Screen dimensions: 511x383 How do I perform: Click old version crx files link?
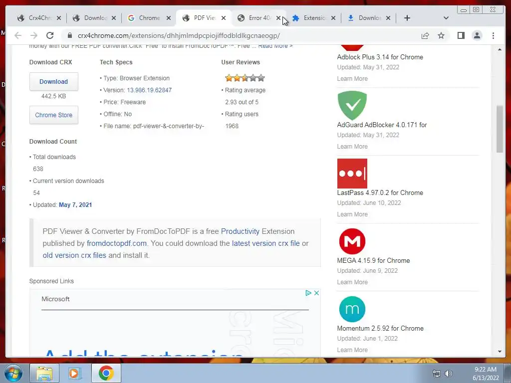coord(74,255)
